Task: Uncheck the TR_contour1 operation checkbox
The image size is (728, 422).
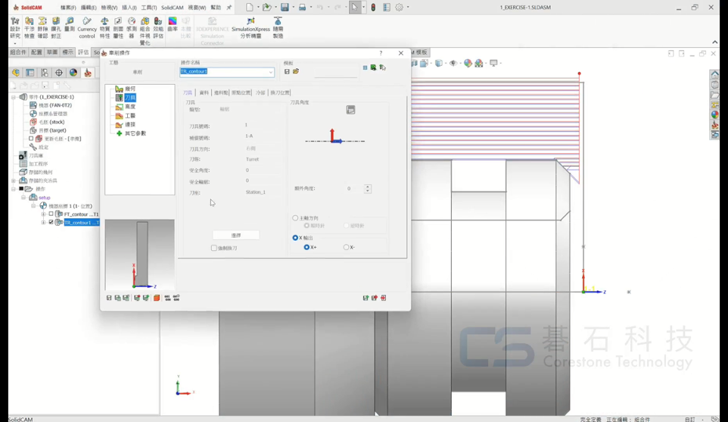Action: (51, 223)
